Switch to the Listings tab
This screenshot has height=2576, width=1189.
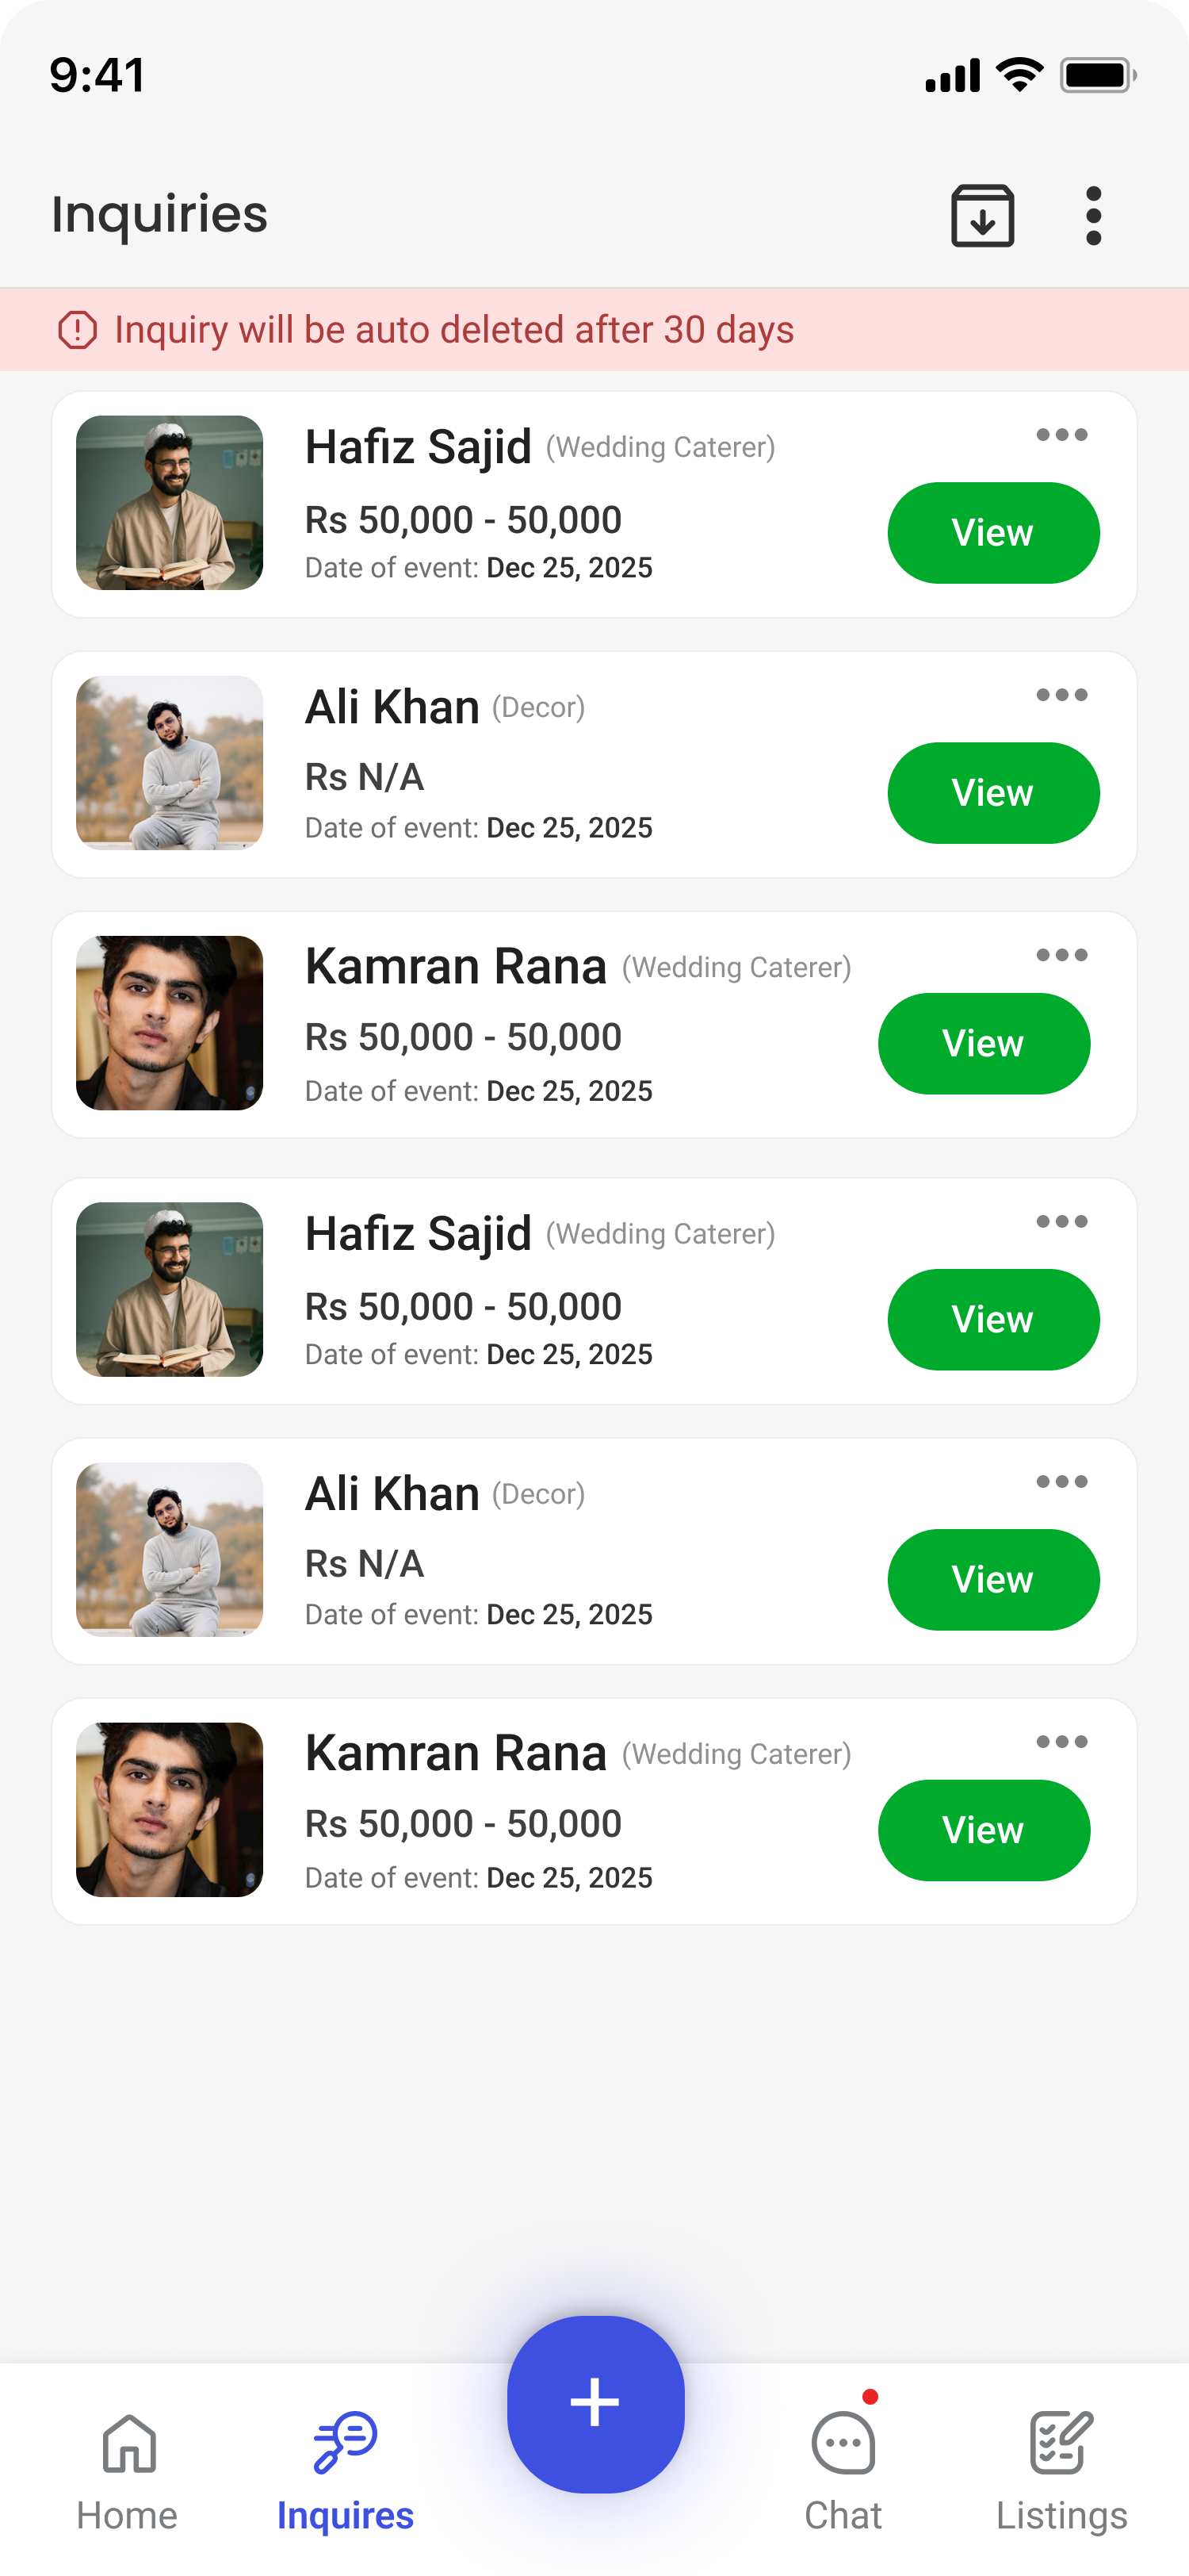1061,2468
